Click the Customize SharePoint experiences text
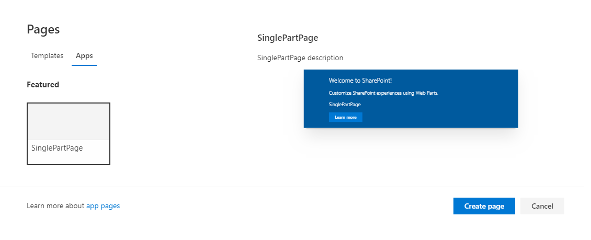This screenshot has width=591, height=240. pos(383,93)
